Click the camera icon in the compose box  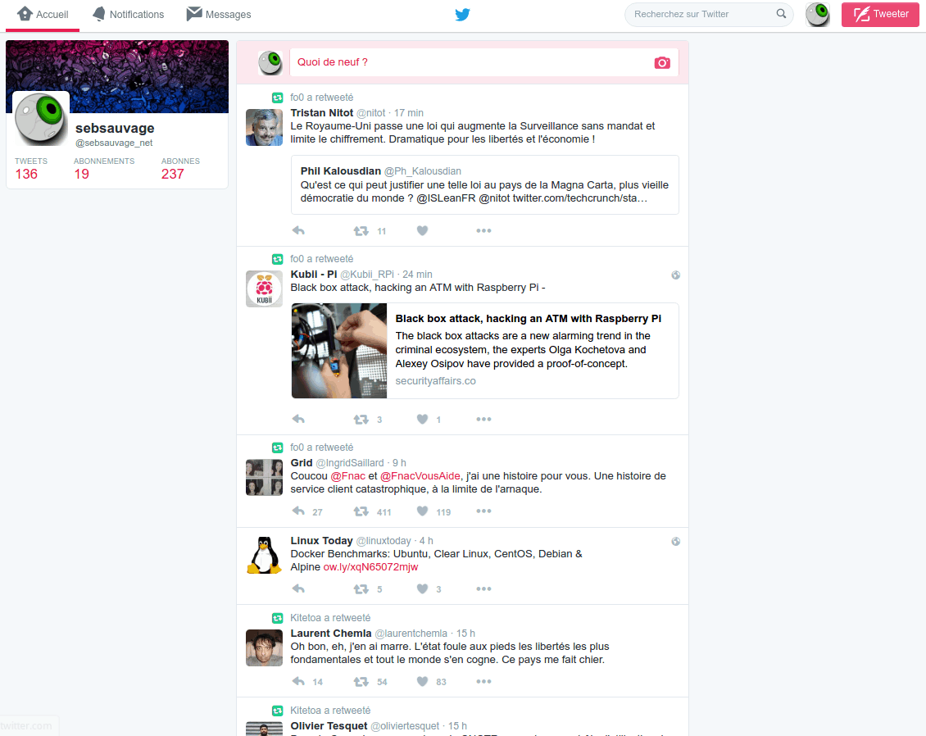coord(662,63)
